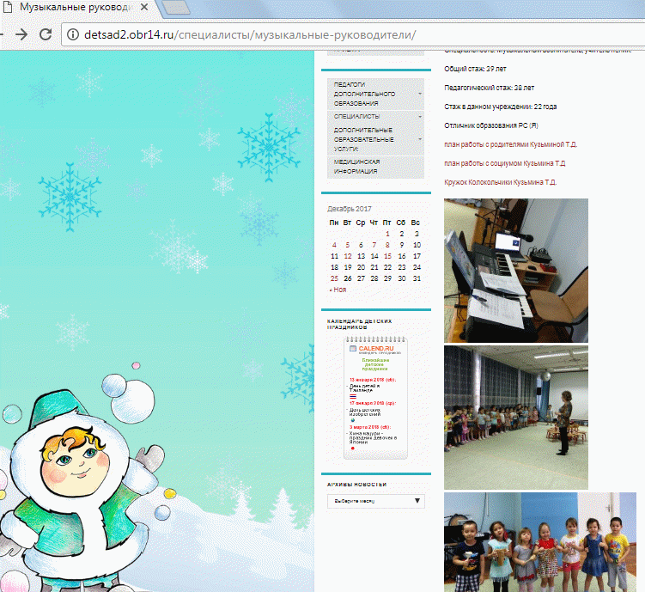Select calendar date 25
This screenshot has width=645, height=592.
coord(334,278)
